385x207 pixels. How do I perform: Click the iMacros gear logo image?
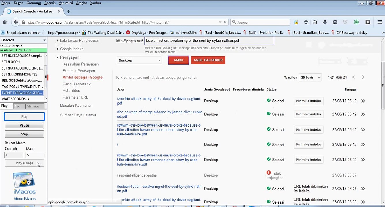pos(24,180)
